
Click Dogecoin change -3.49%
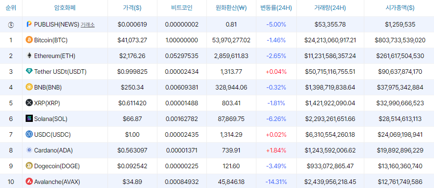click(x=276, y=166)
